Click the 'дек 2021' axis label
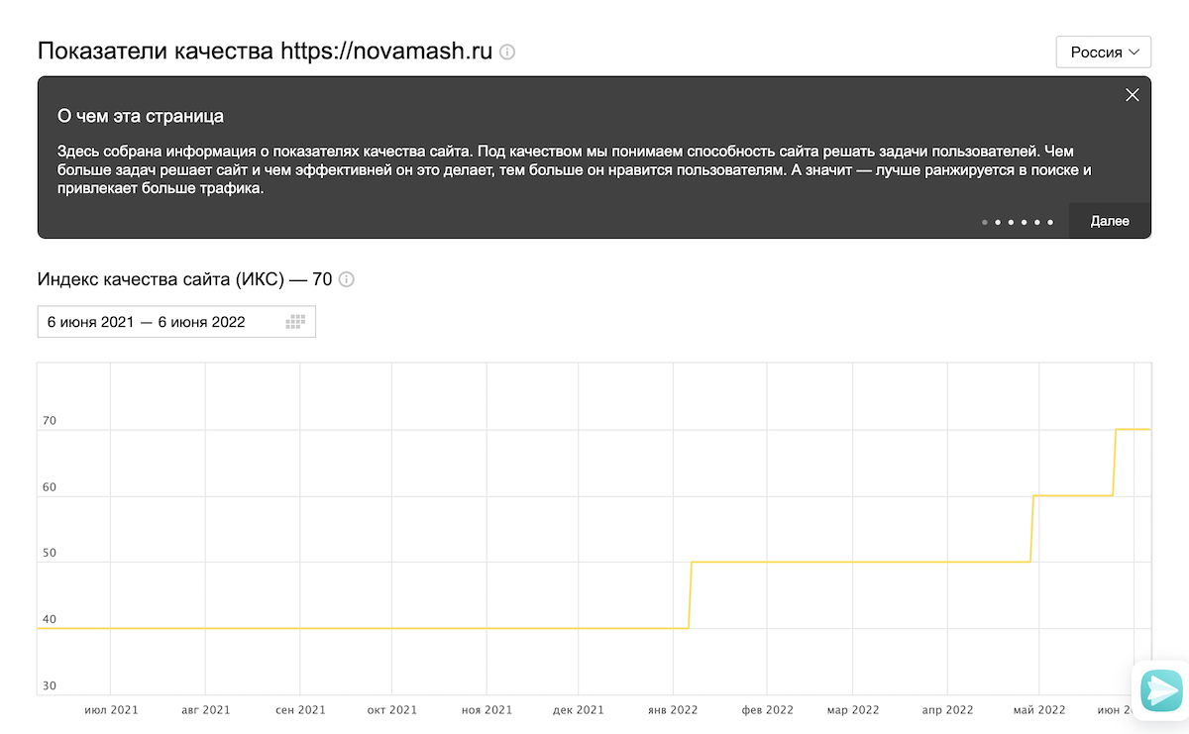Screen dimensions: 1189x734 click(579, 710)
